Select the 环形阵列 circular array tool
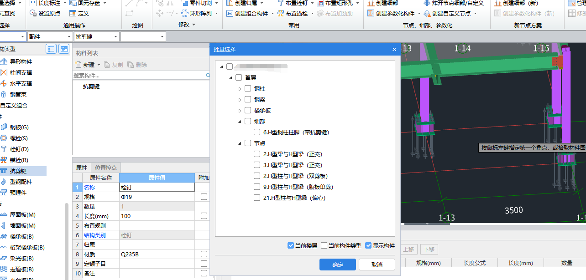This screenshot has height=280, width=586. [196, 13]
